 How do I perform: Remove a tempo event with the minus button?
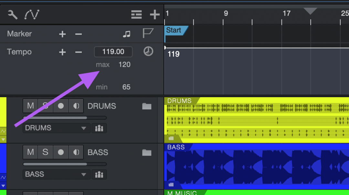[x=78, y=52]
